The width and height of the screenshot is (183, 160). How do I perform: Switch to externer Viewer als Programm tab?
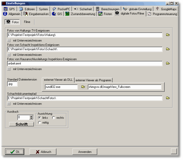click(x=93, y=80)
